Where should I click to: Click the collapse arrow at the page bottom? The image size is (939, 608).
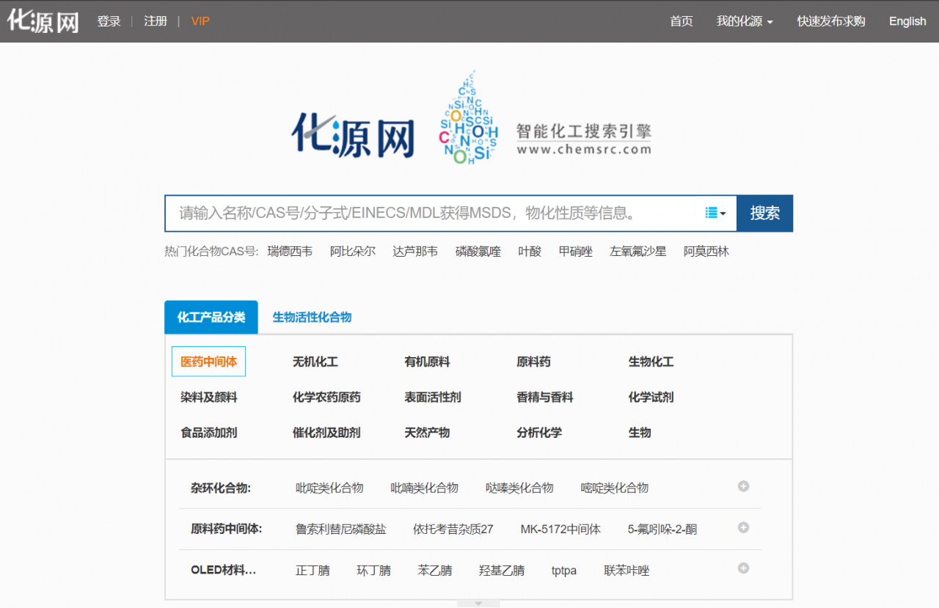pyautogui.click(x=478, y=604)
